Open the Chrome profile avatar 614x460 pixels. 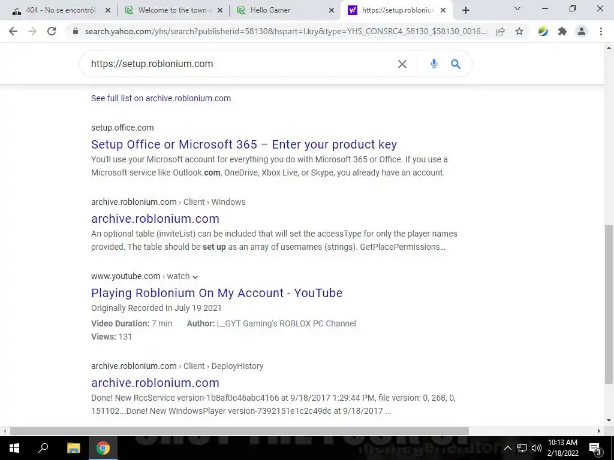coord(582,31)
